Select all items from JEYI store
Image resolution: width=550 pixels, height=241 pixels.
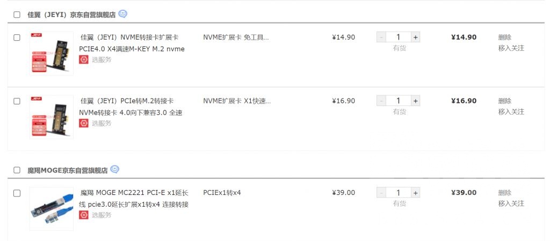(x=17, y=15)
